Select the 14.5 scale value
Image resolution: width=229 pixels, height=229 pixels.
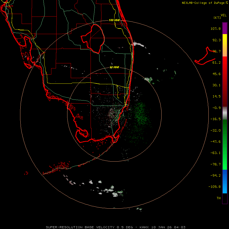click(x=217, y=96)
